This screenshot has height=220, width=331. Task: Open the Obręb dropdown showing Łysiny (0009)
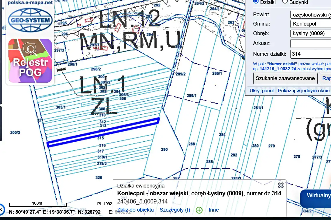pyautogui.click(x=310, y=33)
